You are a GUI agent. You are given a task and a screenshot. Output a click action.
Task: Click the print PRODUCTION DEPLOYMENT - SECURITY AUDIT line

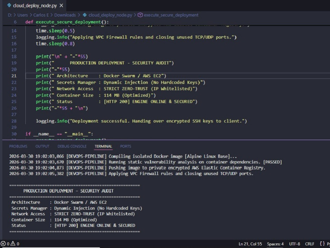click(x=105, y=63)
